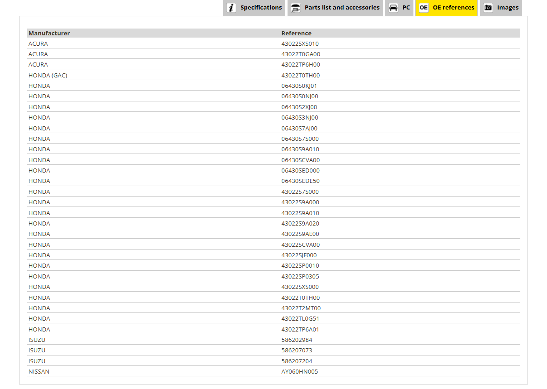Click HONDA in the 06430S0KJ01 row
The height and width of the screenshot is (389, 547).
[x=39, y=86]
